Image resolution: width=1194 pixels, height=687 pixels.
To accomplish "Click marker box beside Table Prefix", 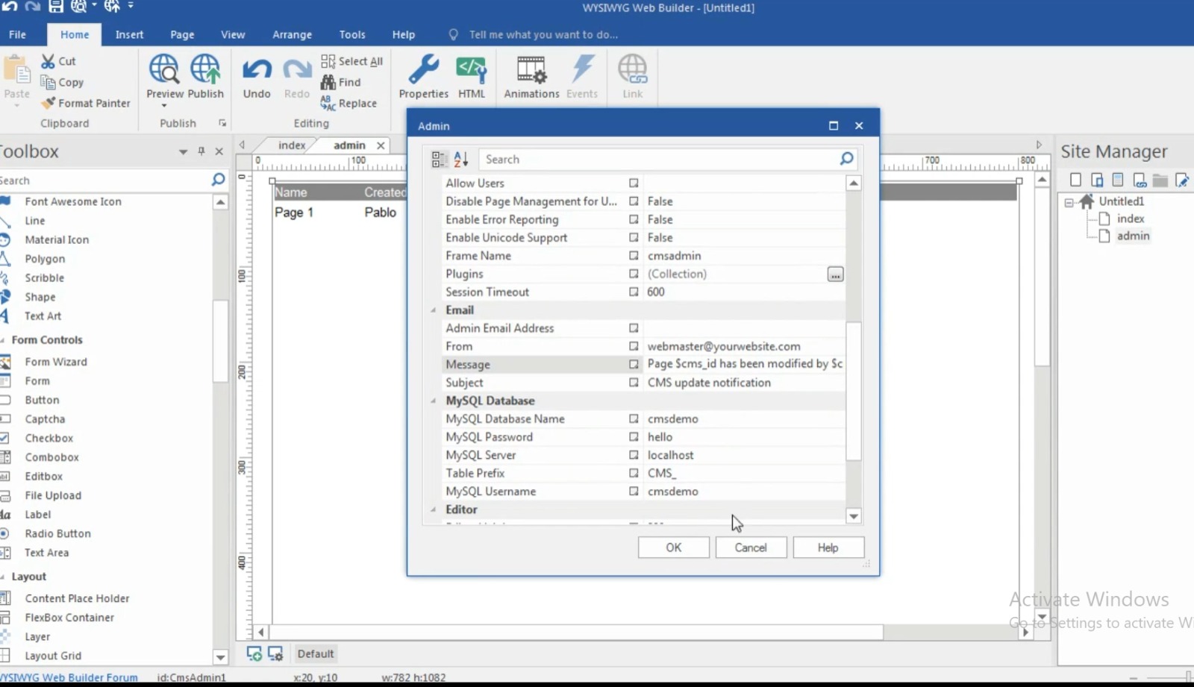I will [x=634, y=473].
